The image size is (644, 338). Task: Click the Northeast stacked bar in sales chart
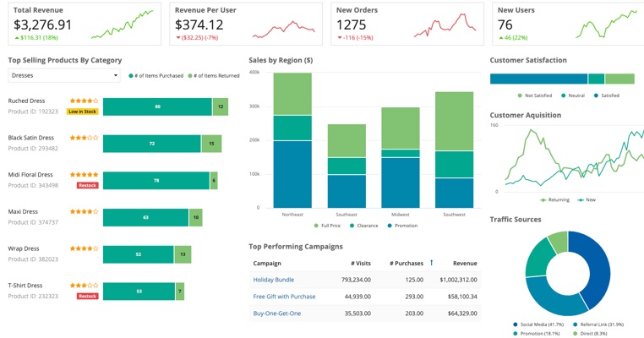[292, 140]
